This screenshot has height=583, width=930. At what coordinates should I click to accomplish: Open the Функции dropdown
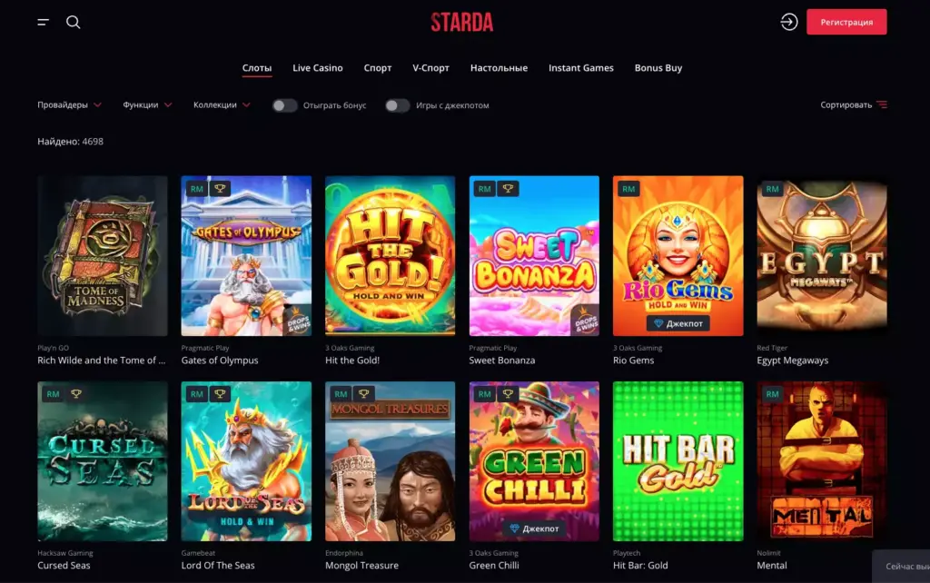[147, 105]
